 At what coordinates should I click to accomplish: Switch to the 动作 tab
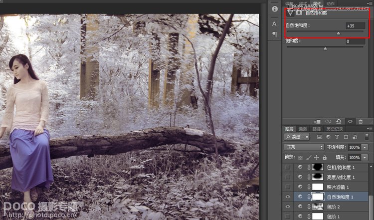pos(330,3)
